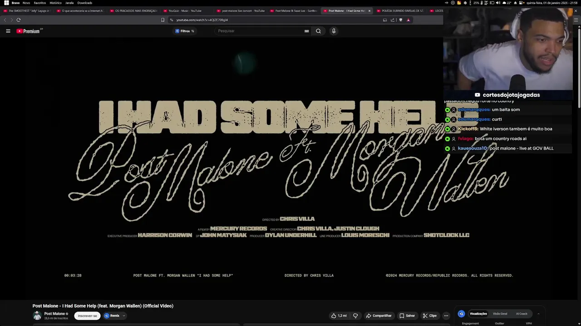
Task: Click the video player showing I Had Some Help
Action: coord(290,168)
